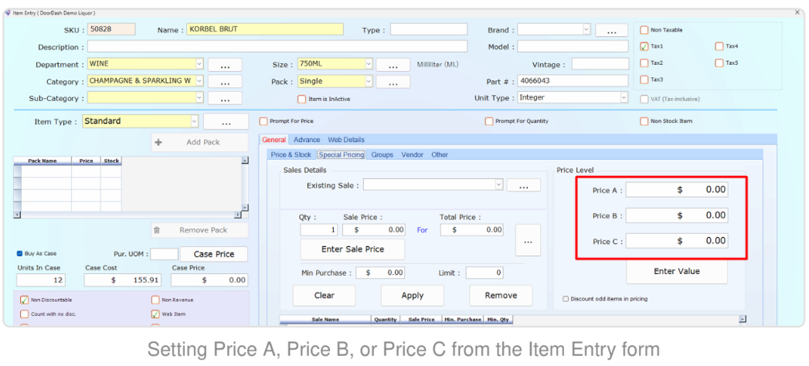The width and height of the screenshot is (809, 366).
Task: Toggle Non Stock Item checkbox
Action: pyautogui.click(x=644, y=121)
